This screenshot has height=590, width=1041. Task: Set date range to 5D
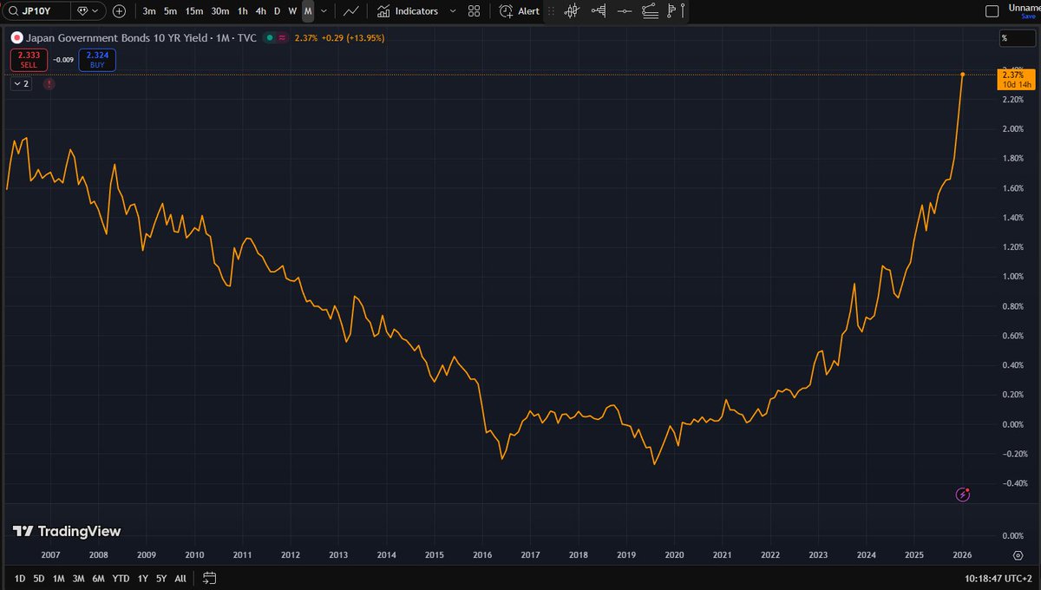coord(39,578)
